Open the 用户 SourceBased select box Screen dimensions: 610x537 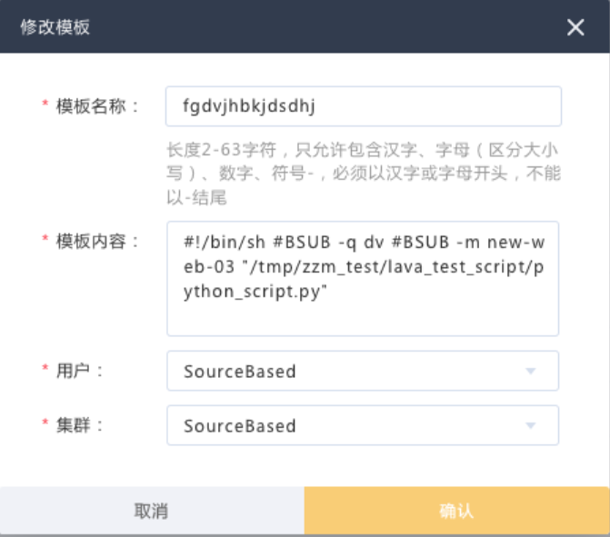pyautogui.click(x=363, y=371)
